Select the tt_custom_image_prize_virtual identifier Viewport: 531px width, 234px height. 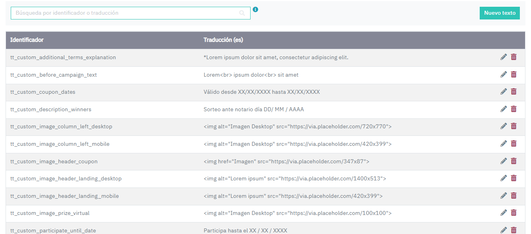tap(50, 213)
